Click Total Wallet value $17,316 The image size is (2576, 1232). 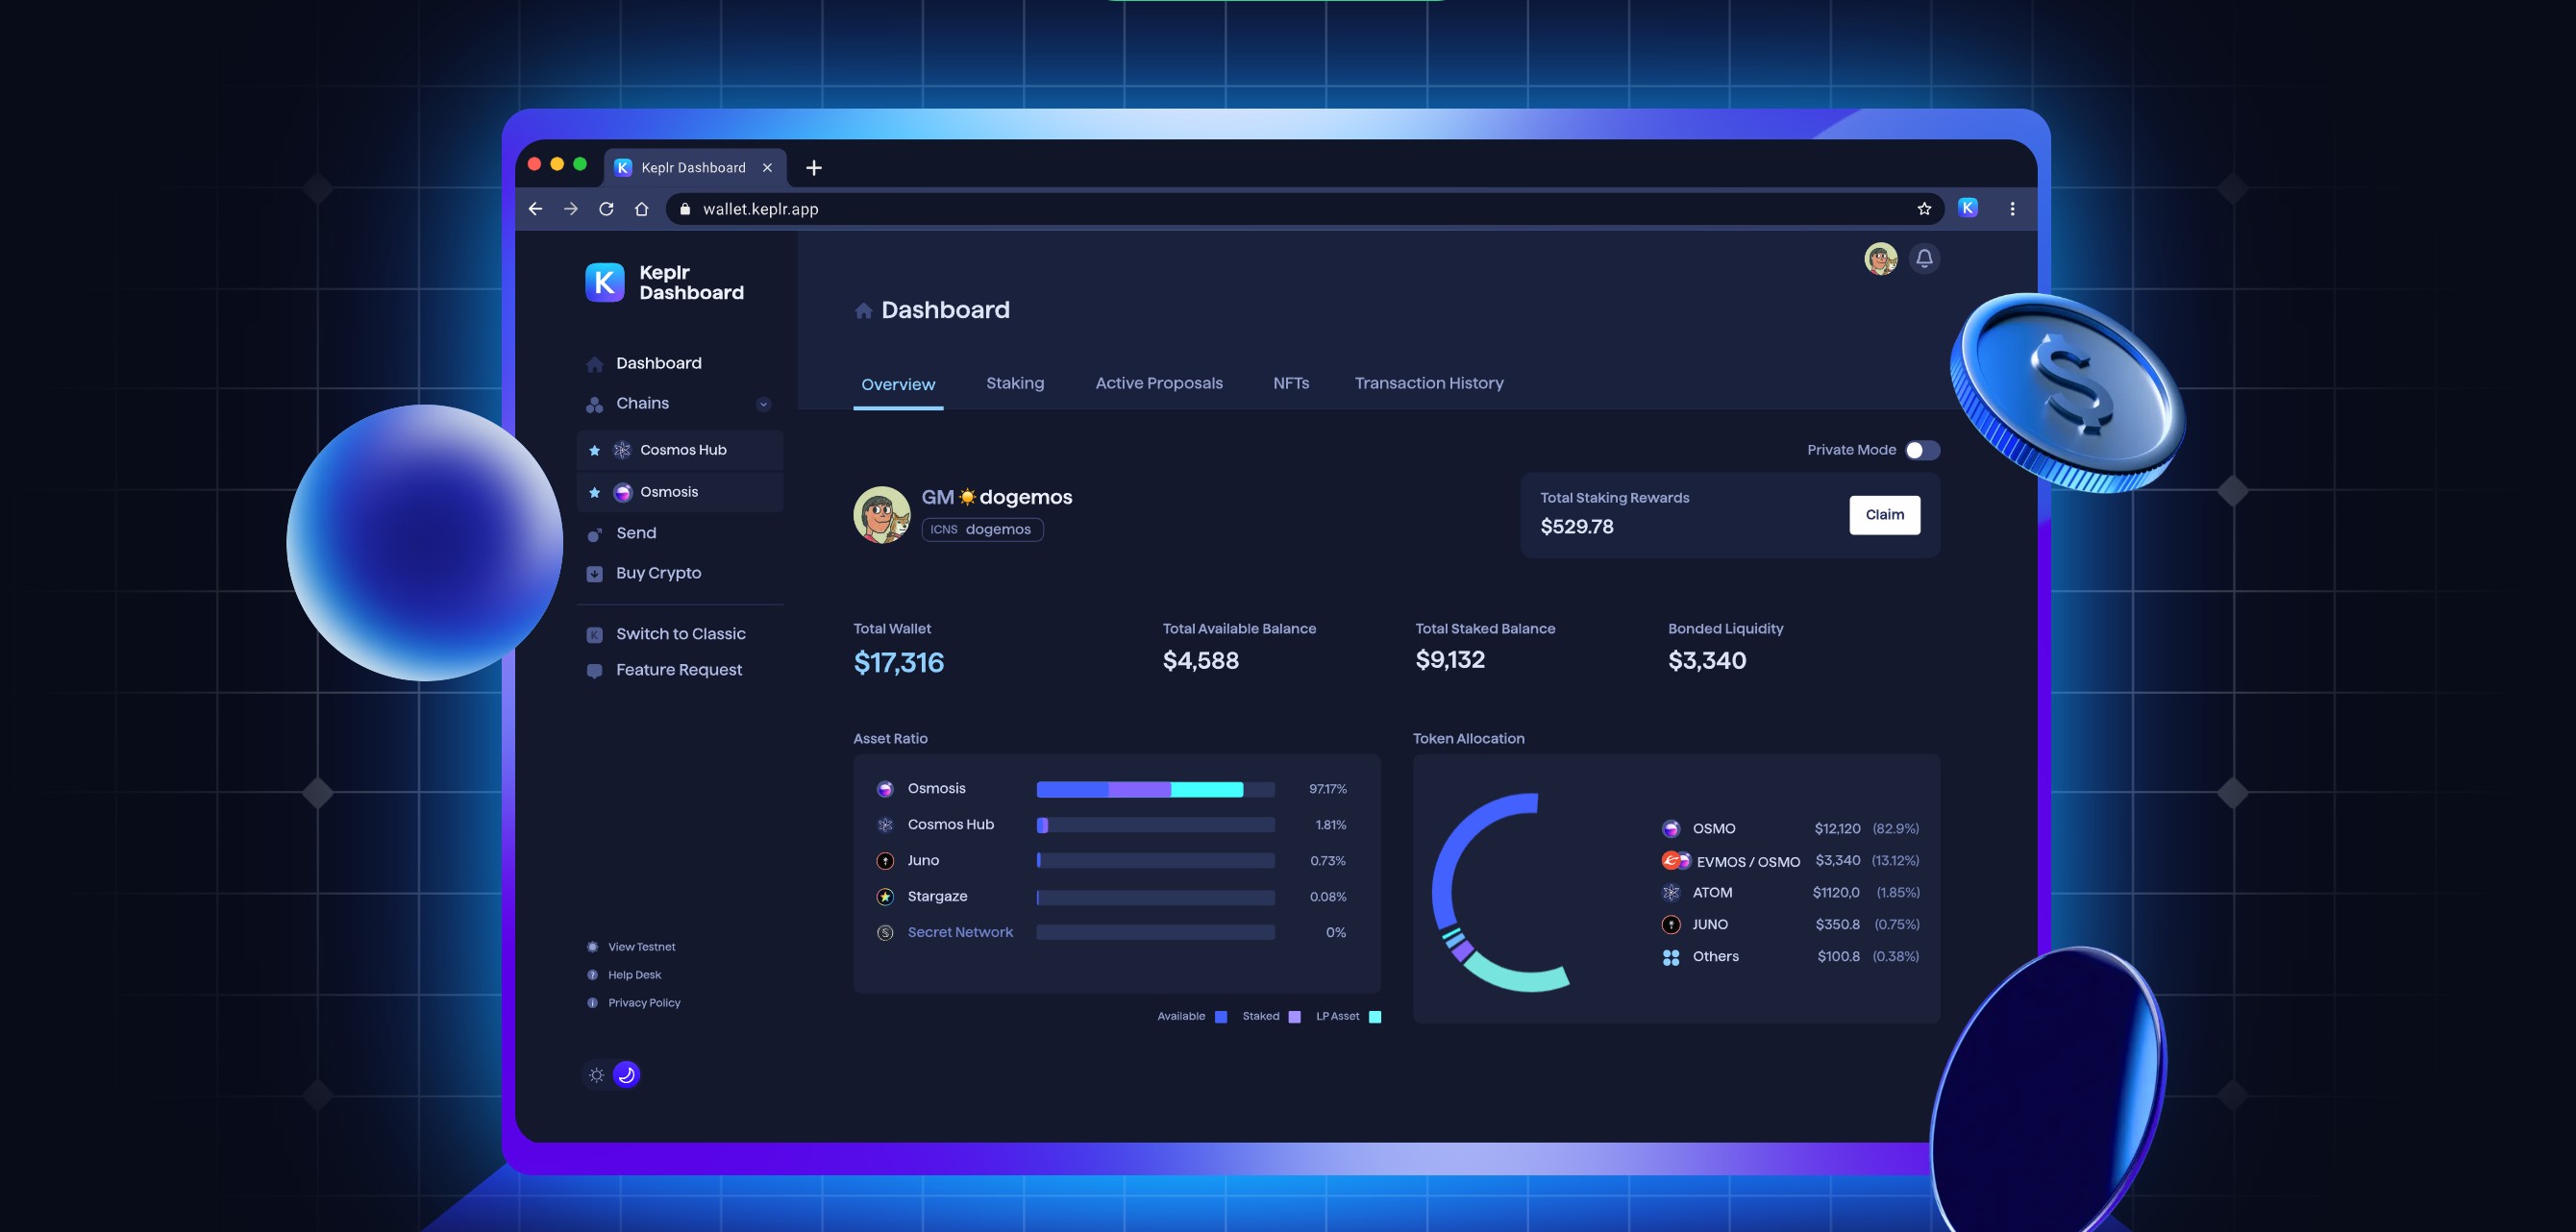pyautogui.click(x=898, y=663)
